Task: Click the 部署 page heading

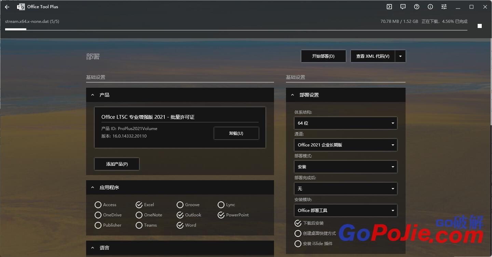Action: (93, 57)
